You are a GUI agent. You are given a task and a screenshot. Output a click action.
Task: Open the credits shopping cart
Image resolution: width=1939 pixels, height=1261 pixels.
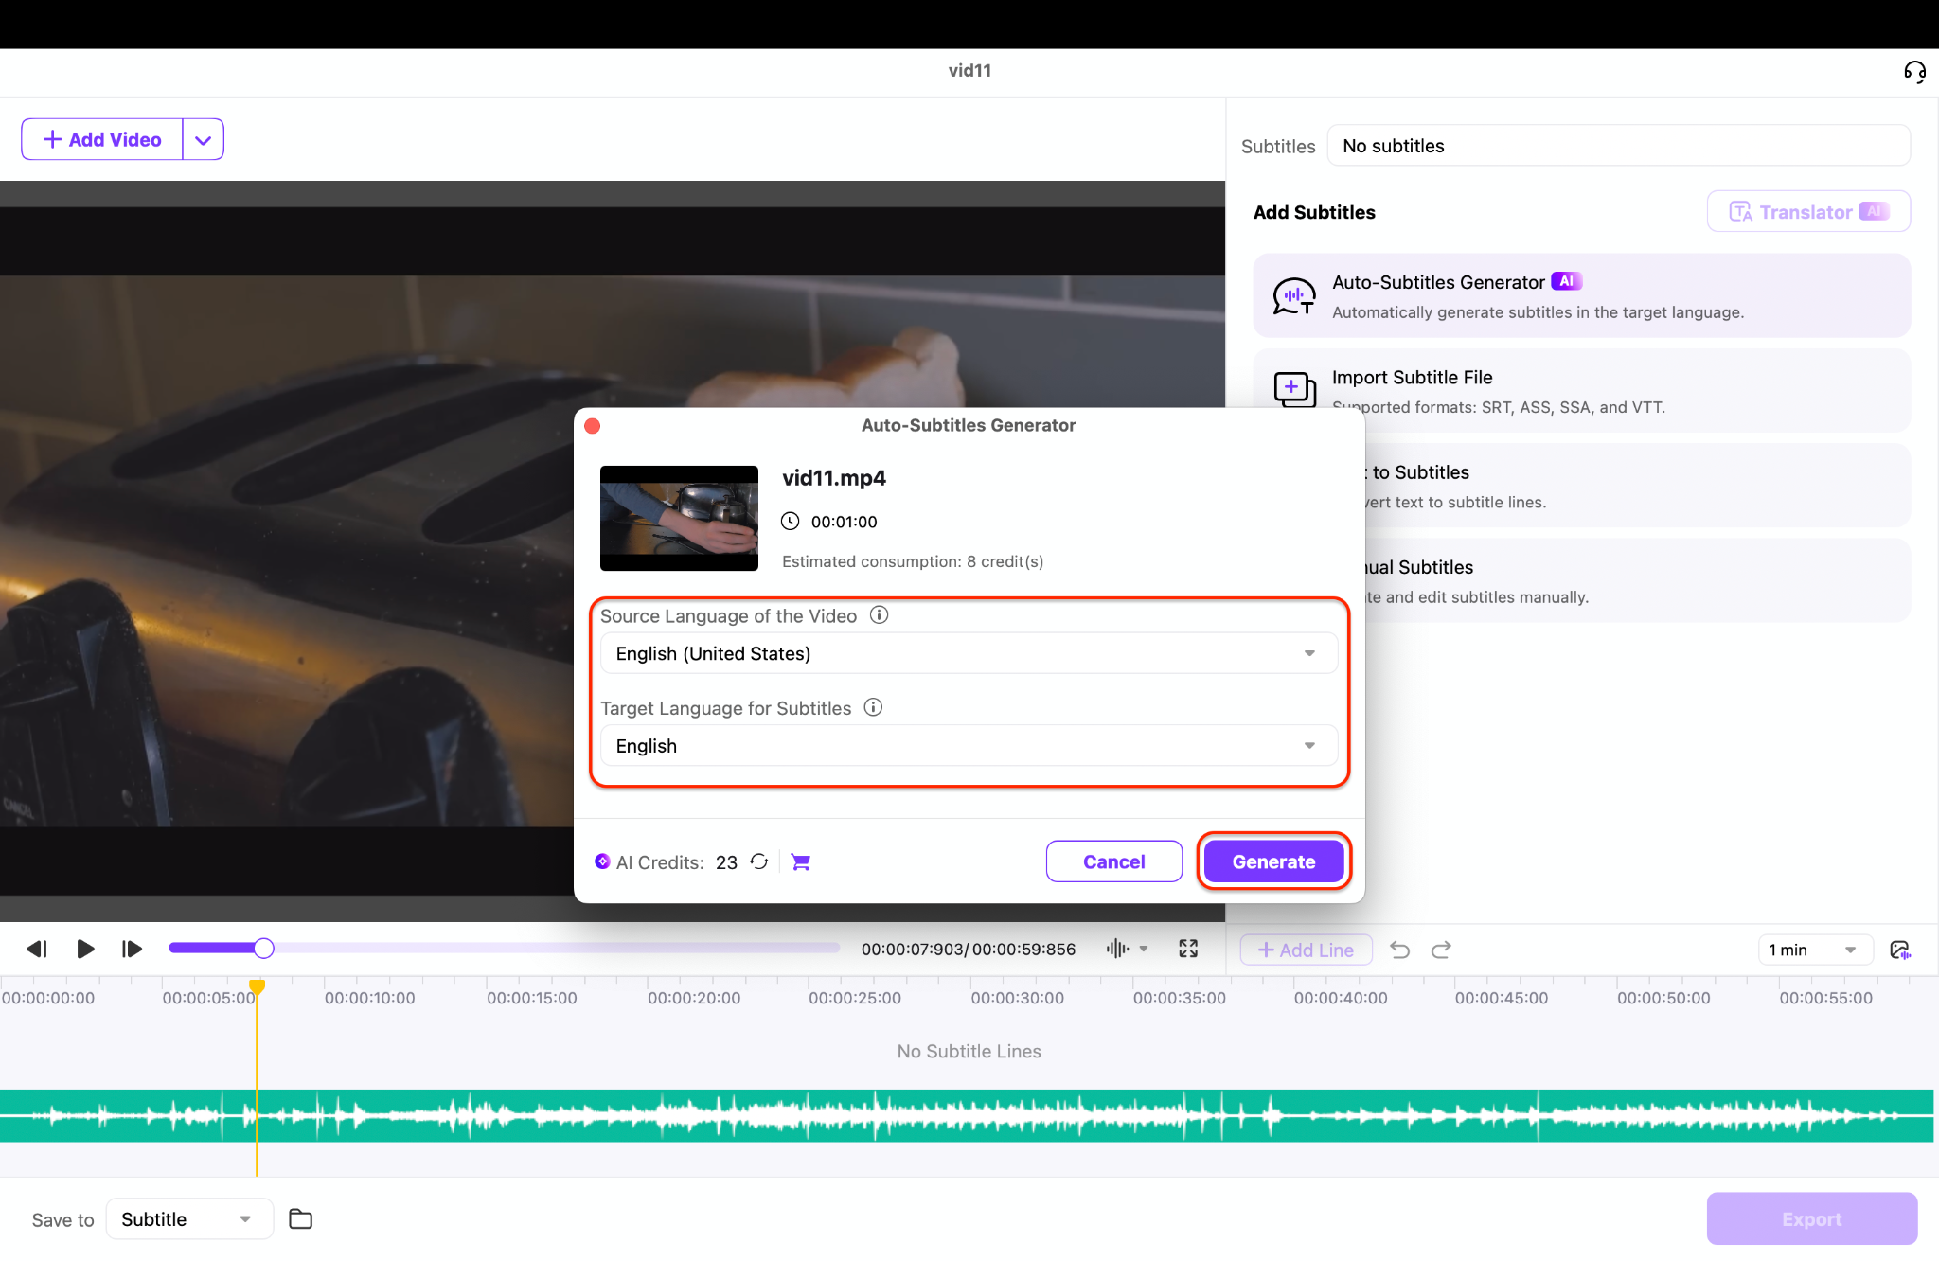click(x=801, y=861)
